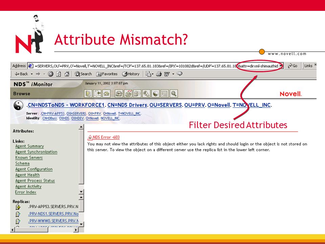The width and height of the screenshot is (325, 244).
Task: Click the replica icon beside PRV-NDS1
Action: pos(18,214)
